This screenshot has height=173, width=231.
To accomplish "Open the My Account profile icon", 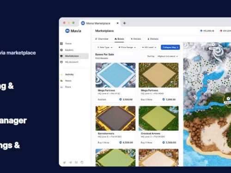I will [x=61, y=62].
